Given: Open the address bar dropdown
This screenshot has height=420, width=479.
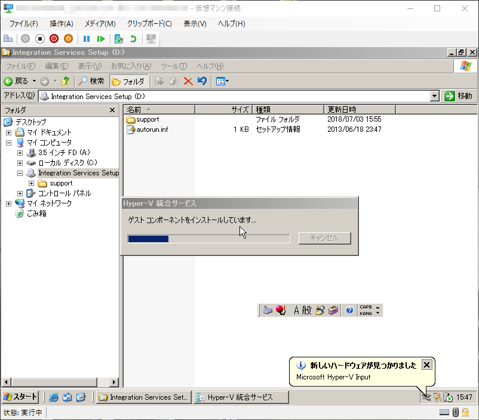Looking at the screenshot, I should tap(434, 96).
